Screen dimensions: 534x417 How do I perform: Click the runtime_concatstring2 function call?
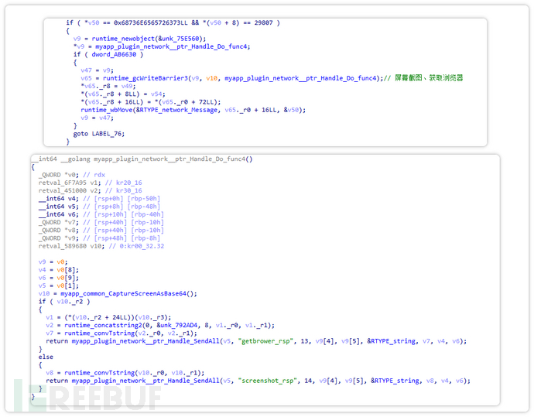[x=98, y=325]
